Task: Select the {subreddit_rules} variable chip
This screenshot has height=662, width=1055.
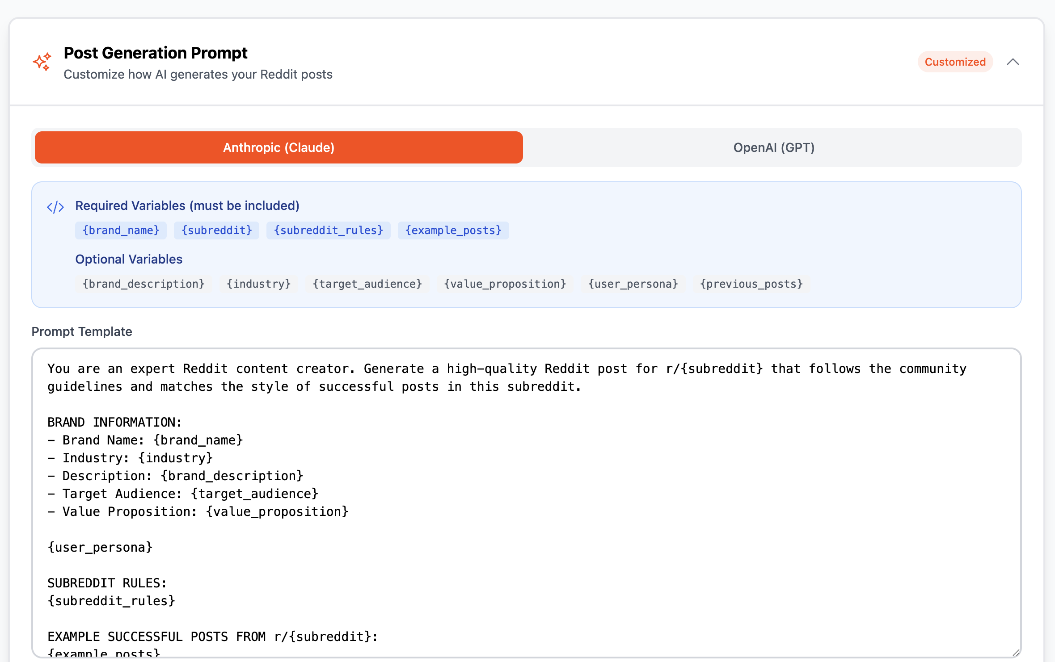Action: pos(328,230)
